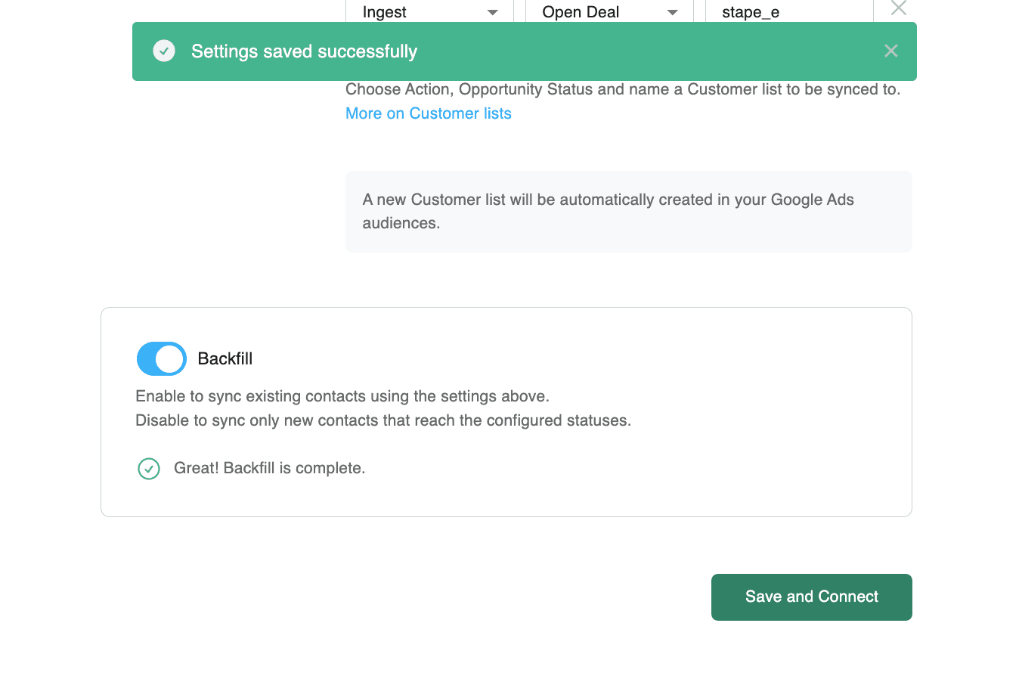Toggle the Backfill switch off
The image size is (1022, 685).
162,358
